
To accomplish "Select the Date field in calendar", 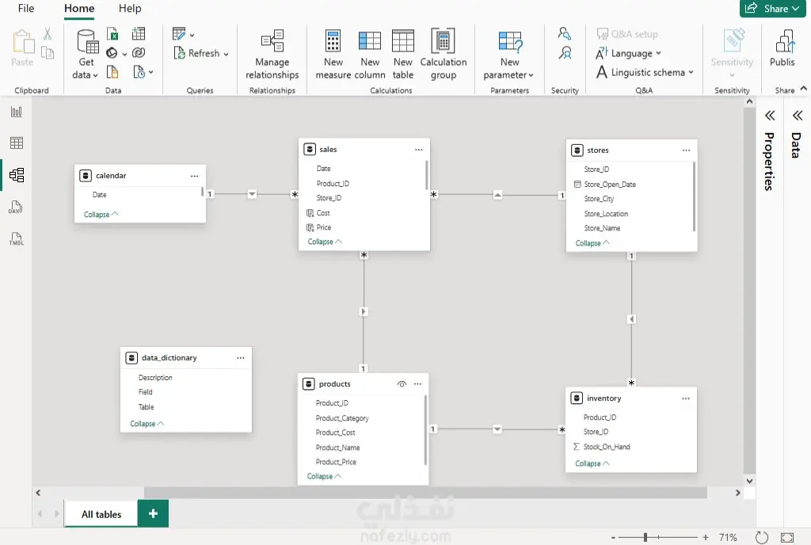I will coord(99,195).
